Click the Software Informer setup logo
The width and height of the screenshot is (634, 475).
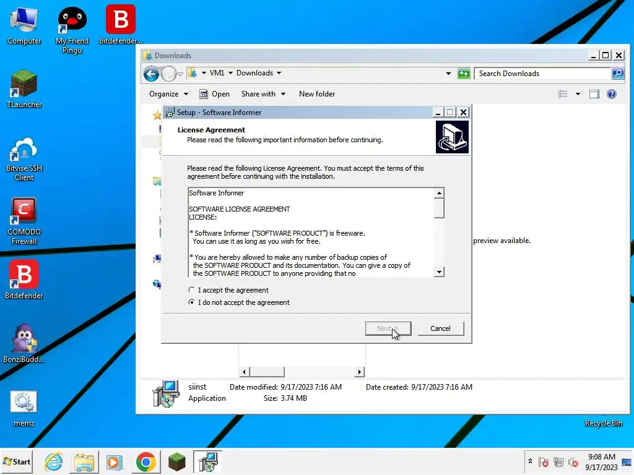coord(452,137)
